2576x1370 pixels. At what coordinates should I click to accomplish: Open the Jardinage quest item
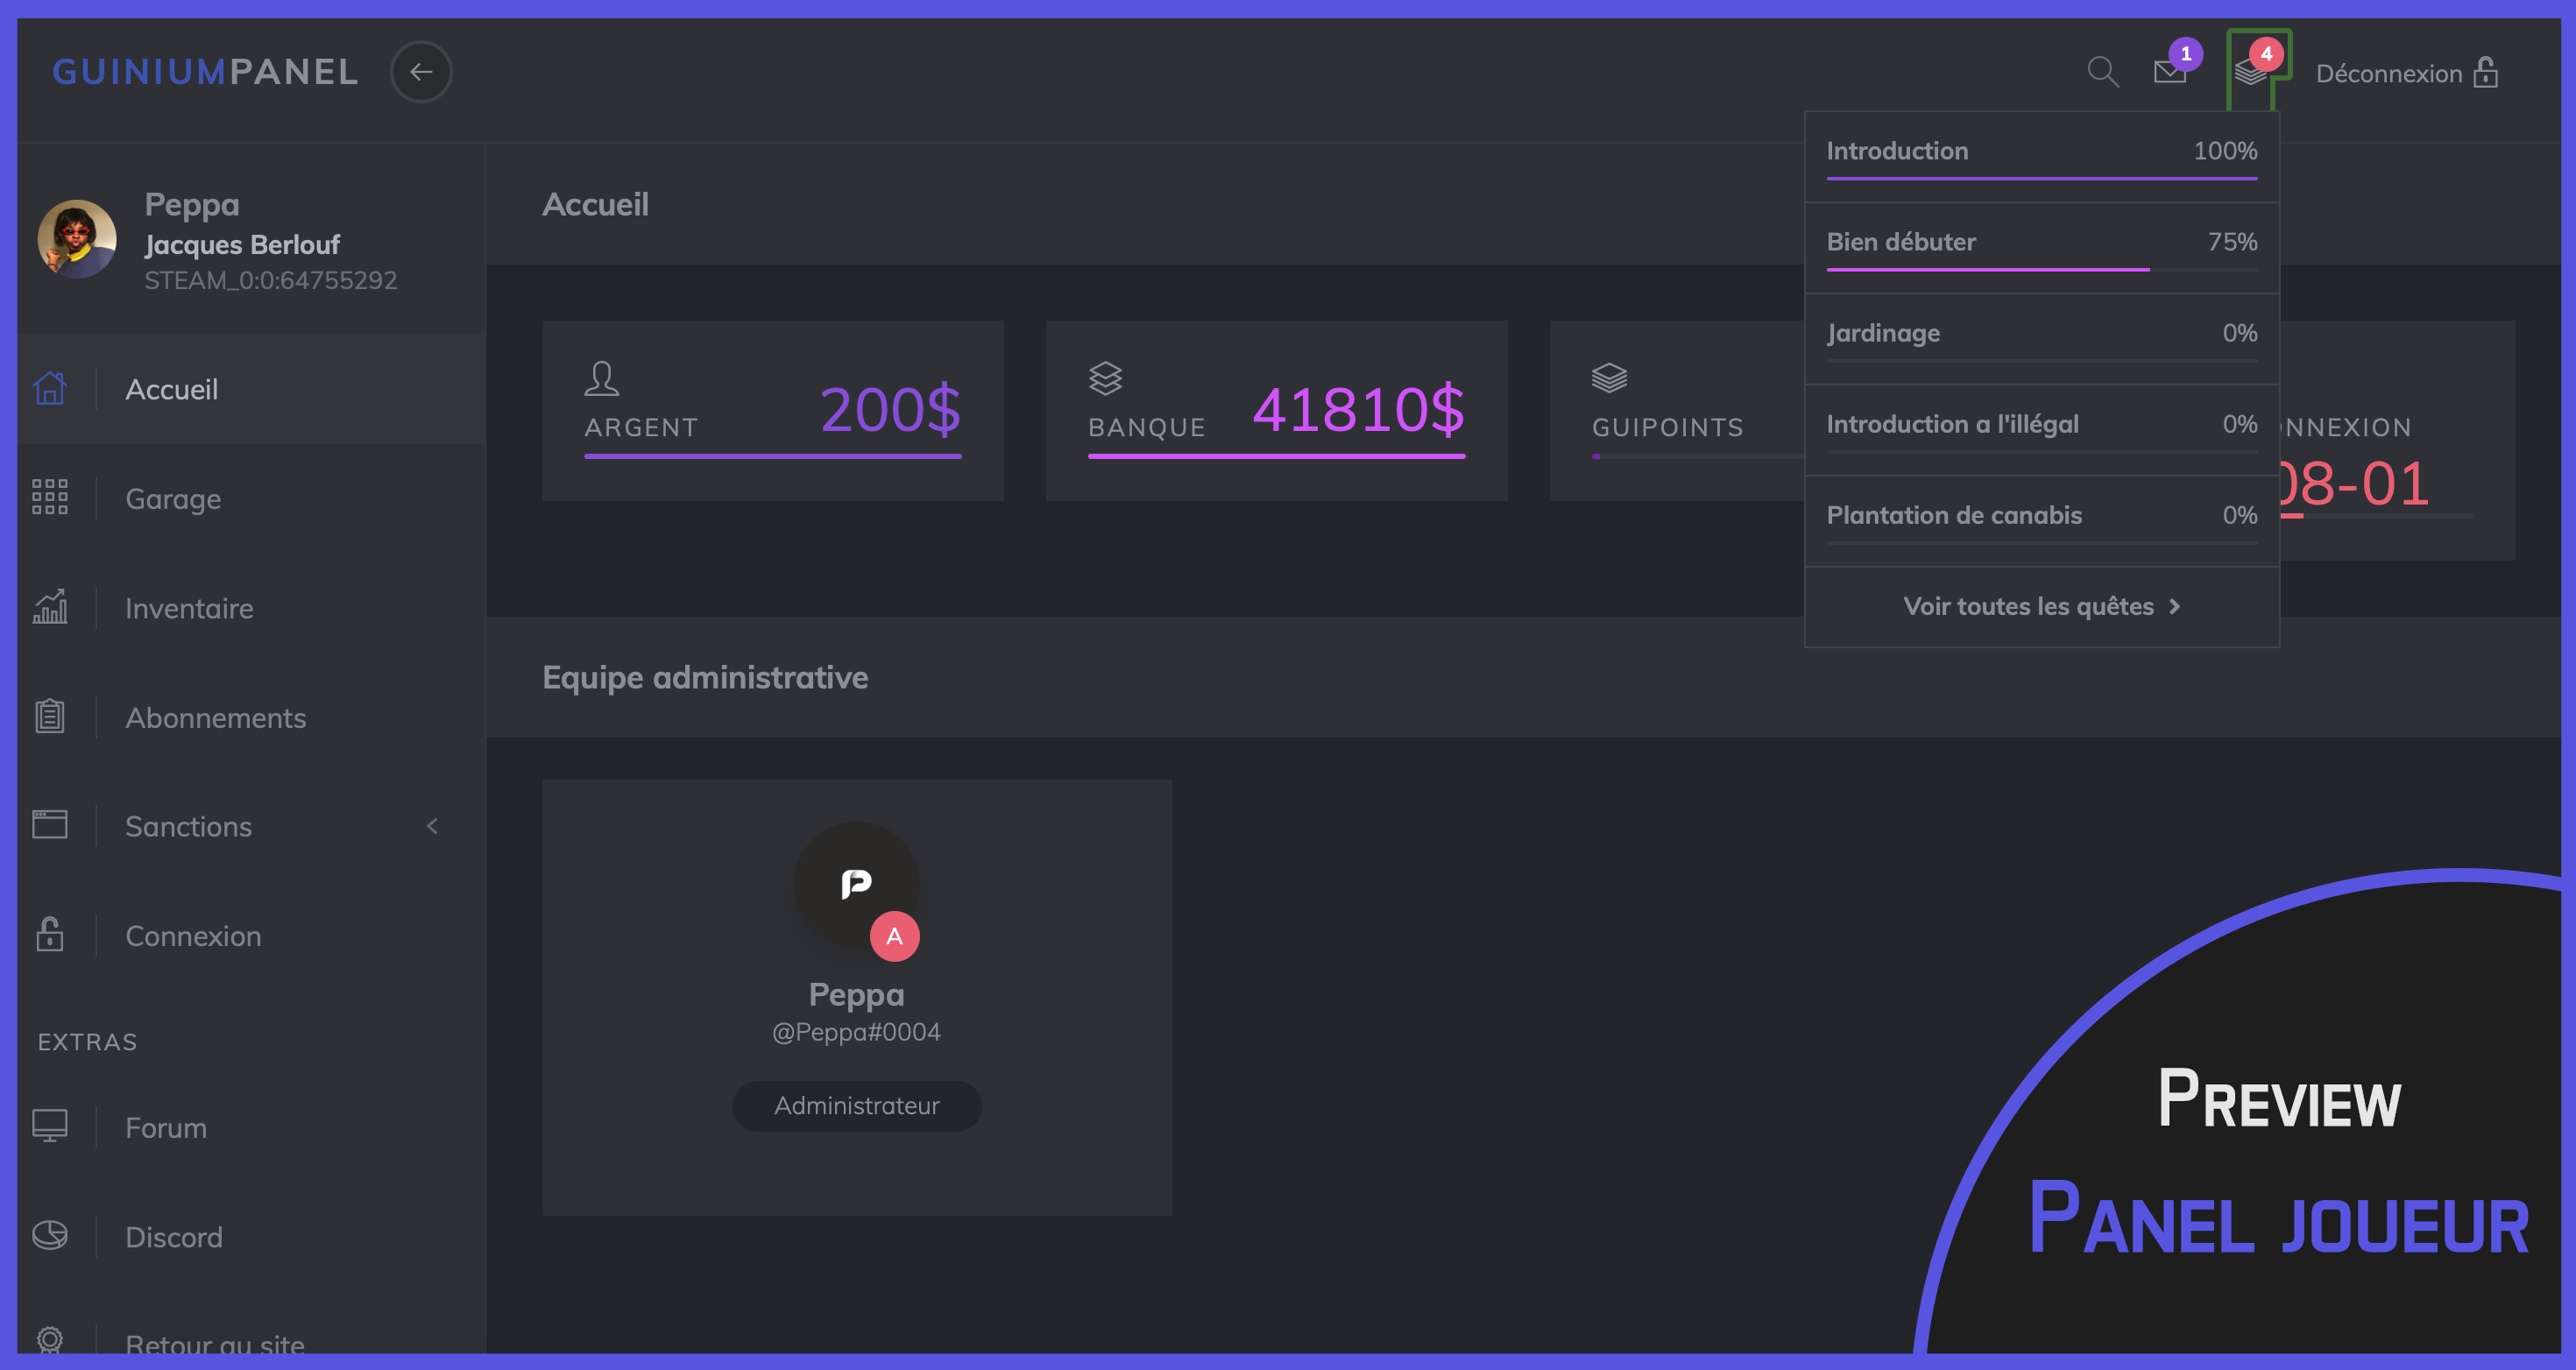pyautogui.click(x=1883, y=333)
